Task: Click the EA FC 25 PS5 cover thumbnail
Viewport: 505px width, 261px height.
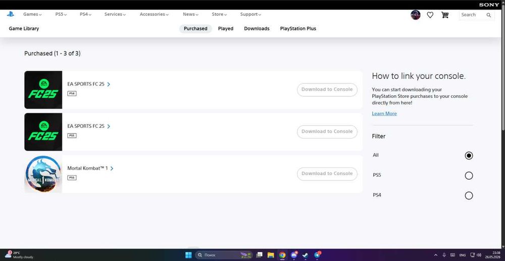Action: tap(43, 132)
